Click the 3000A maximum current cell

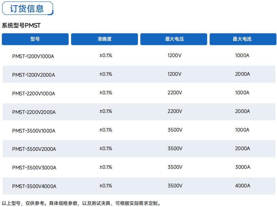click(x=243, y=167)
